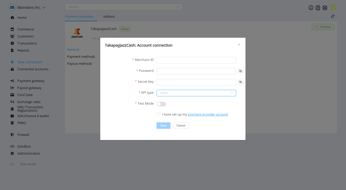This screenshot has width=346, height=190.
Task: Open the documentation book icon
Action: point(318,8)
